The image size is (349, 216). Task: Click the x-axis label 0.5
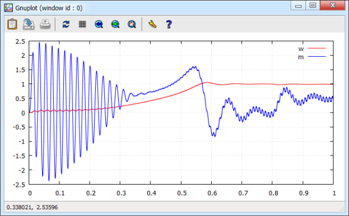(x=182, y=193)
